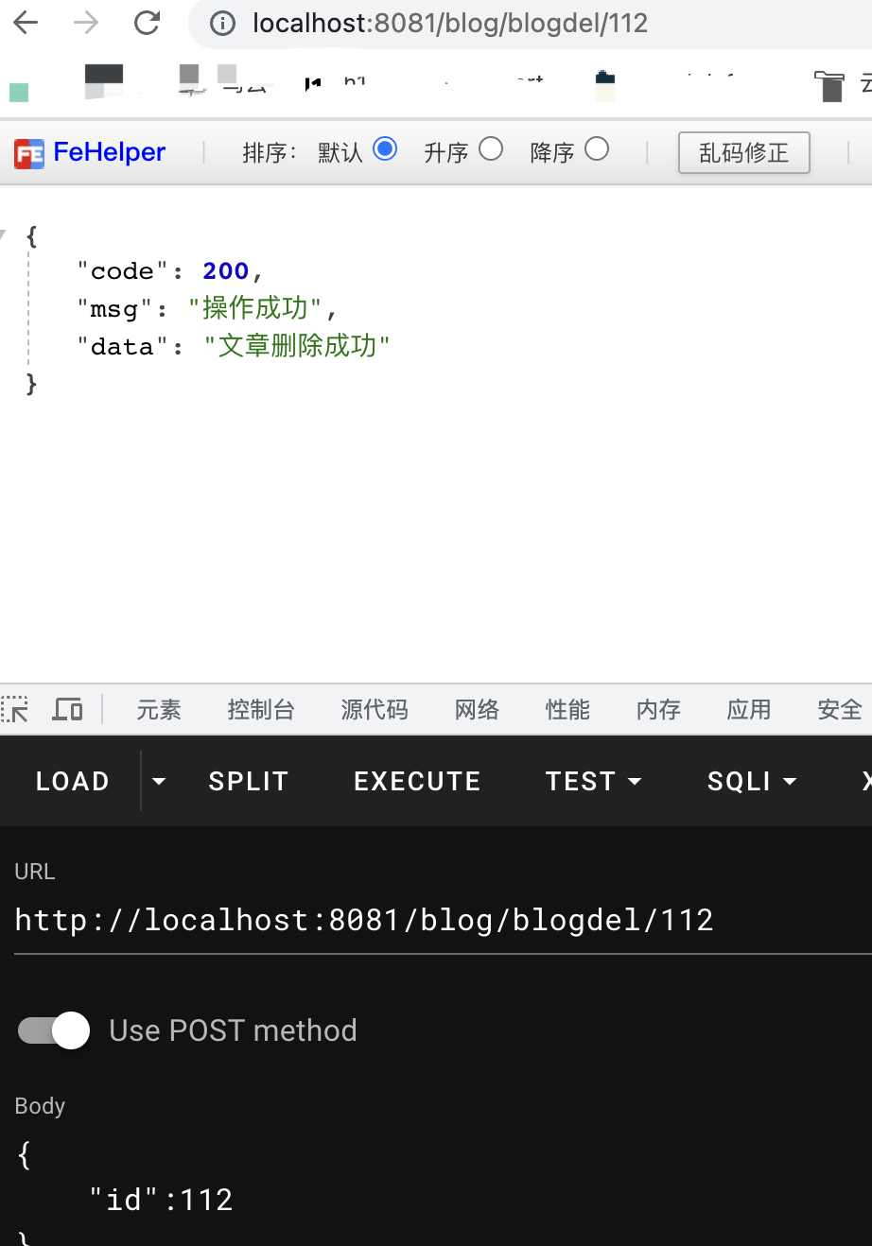872x1246 pixels.
Task: Click the page reload icon
Action: tap(147, 23)
